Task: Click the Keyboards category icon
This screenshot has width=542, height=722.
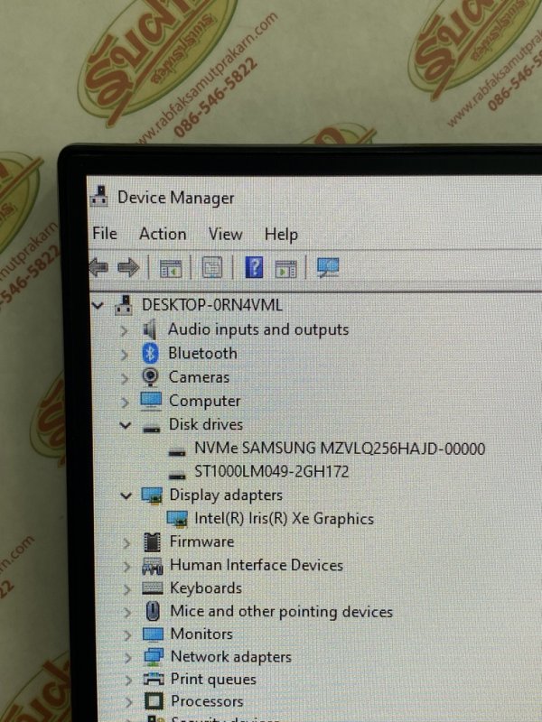Action: tap(153, 588)
